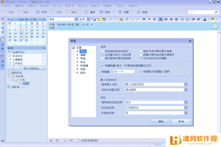Click the font color A icon
The image size is (221, 147).
click(x=205, y=19)
